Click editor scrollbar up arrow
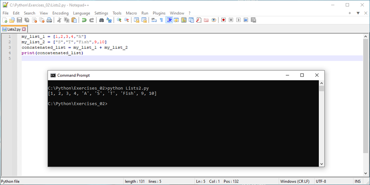The width and height of the screenshot is (370, 185). click(x=366, y=37)
